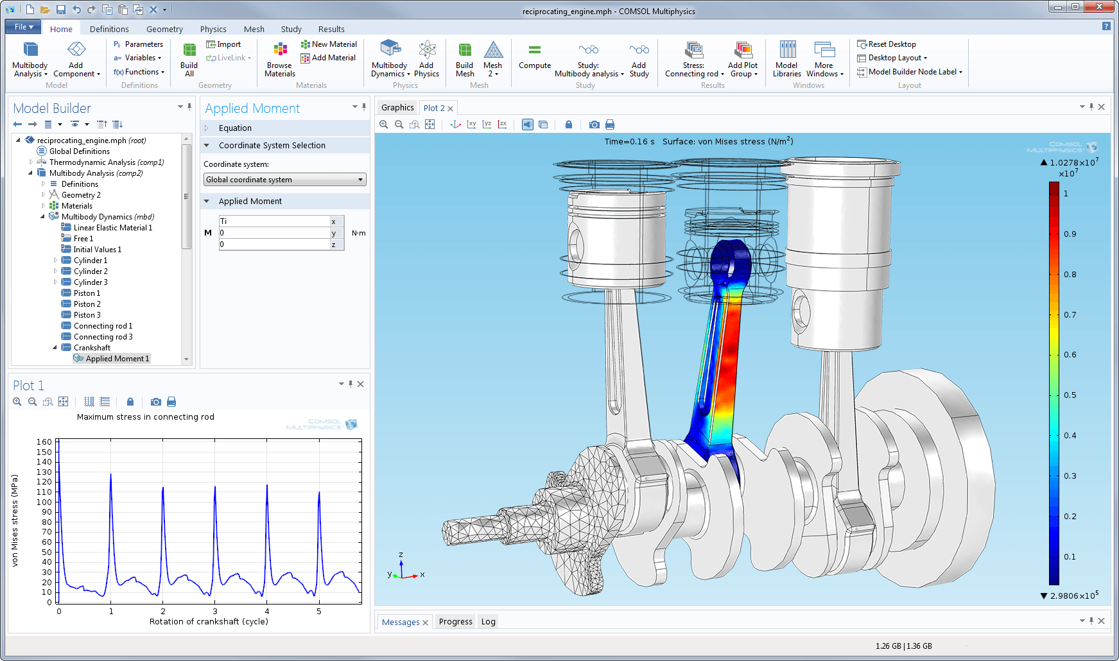Click the Save icon in quick access toolbar
Viewport: 1119px width, 661px height.
click(60, 10)
